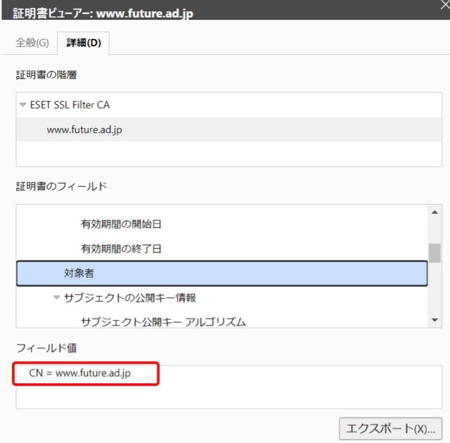Click the エクスポート(X)... button
The image size is (450, 443).
391,429
